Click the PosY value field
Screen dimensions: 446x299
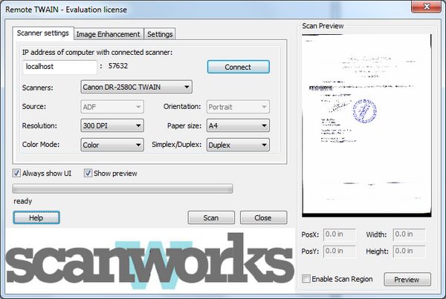[340, 251]
